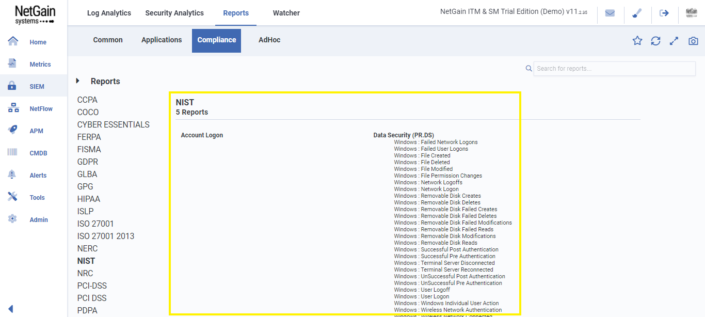Click the NetGain Systems logo

pyautogui.click(x=35, y=14)
